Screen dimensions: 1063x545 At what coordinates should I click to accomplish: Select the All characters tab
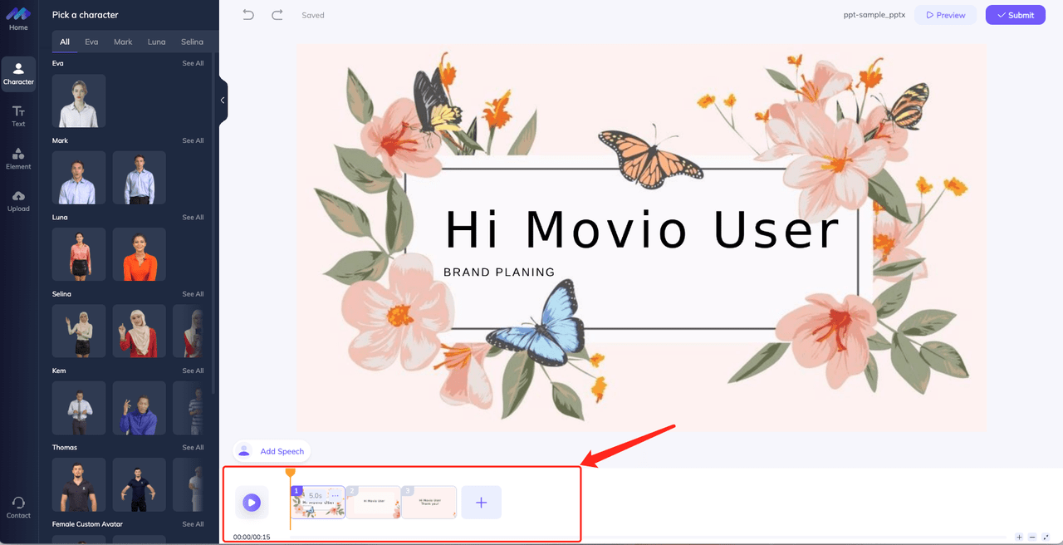65,42
